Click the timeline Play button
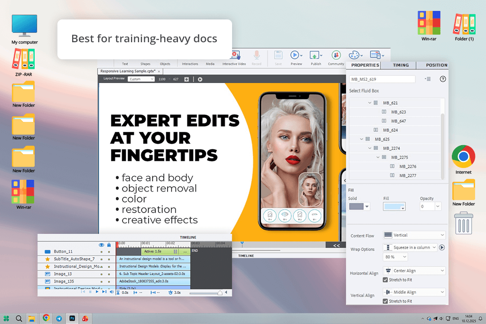Viewport: 486px width, 324px height. tap(97, 292)
